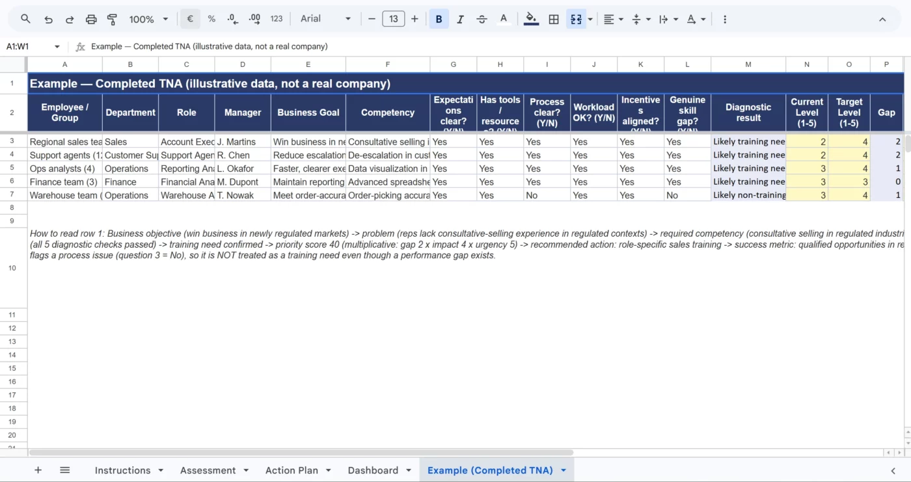The height and width of the screenshot is (482, 911).
Task: Select row 7 header
Action: click(12, 195)
